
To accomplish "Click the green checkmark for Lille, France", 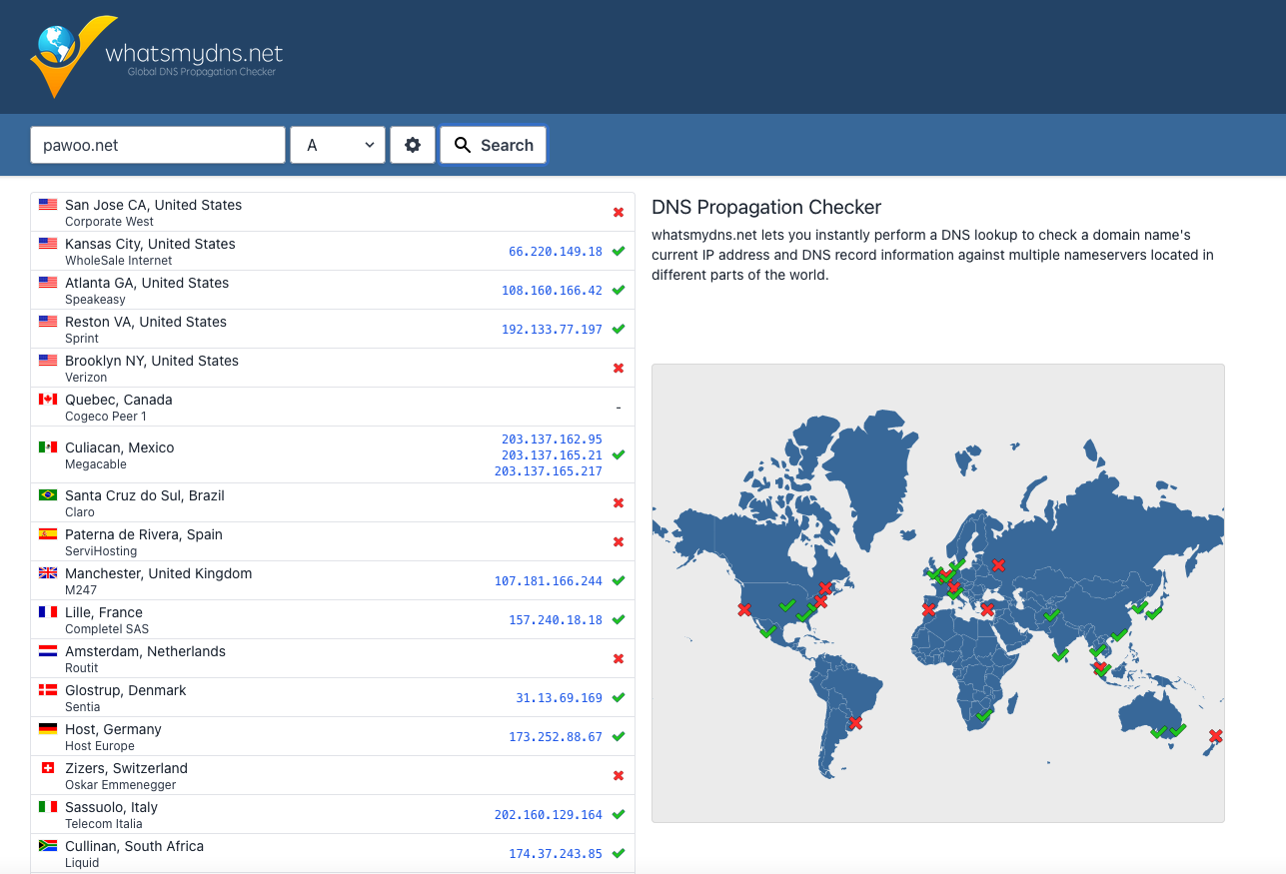I will coord(619,620).
